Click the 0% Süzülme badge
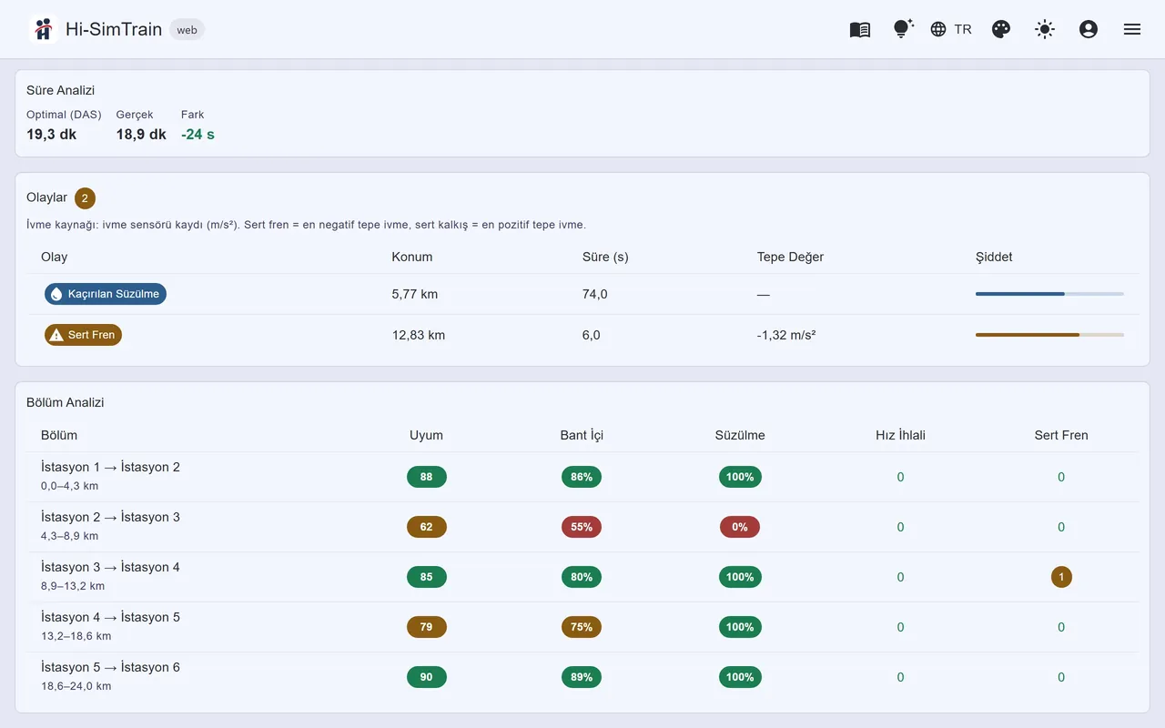 tap(740, 527)
